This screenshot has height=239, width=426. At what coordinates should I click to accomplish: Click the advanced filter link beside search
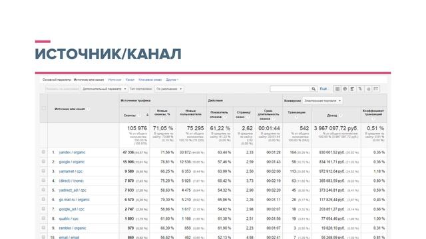[x=323, y=89]
